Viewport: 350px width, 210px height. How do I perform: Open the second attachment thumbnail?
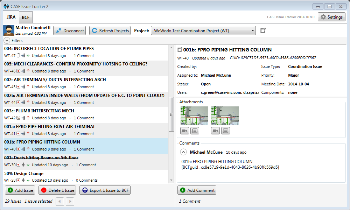tap(225, 115)
